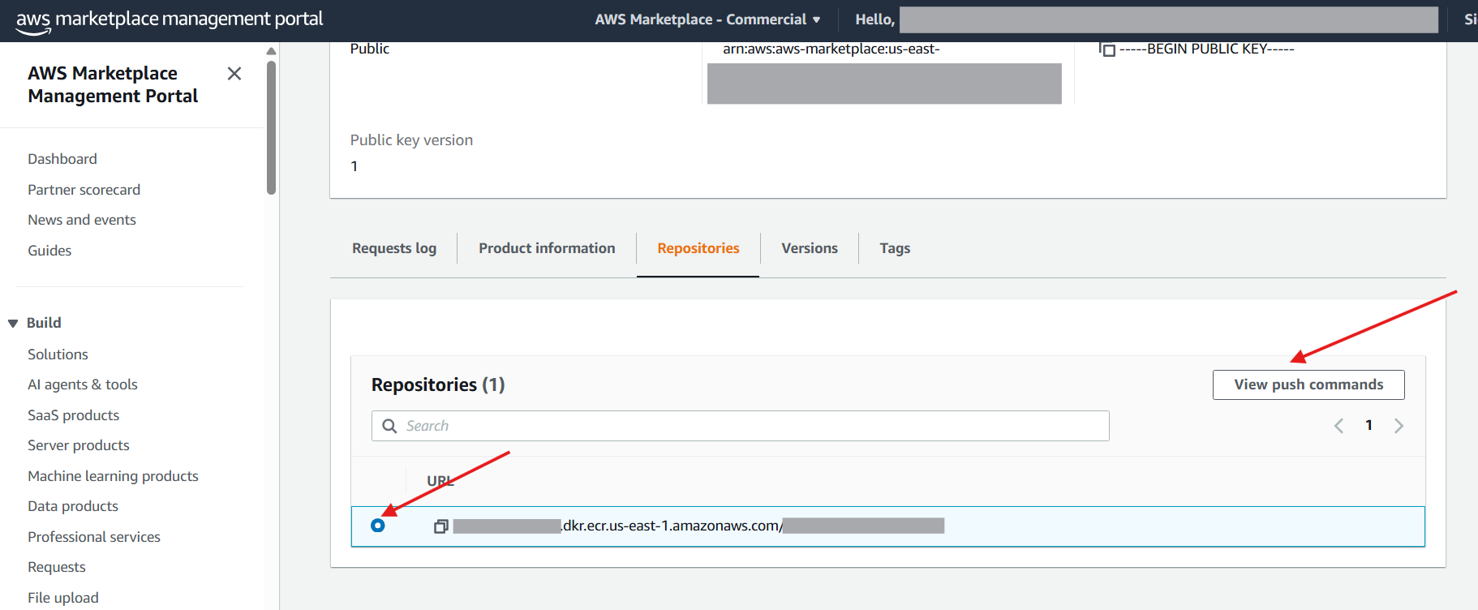Click View push commands button
Image resolution: width=1478 pixels, height=610 pixels.
[1308, 384]
